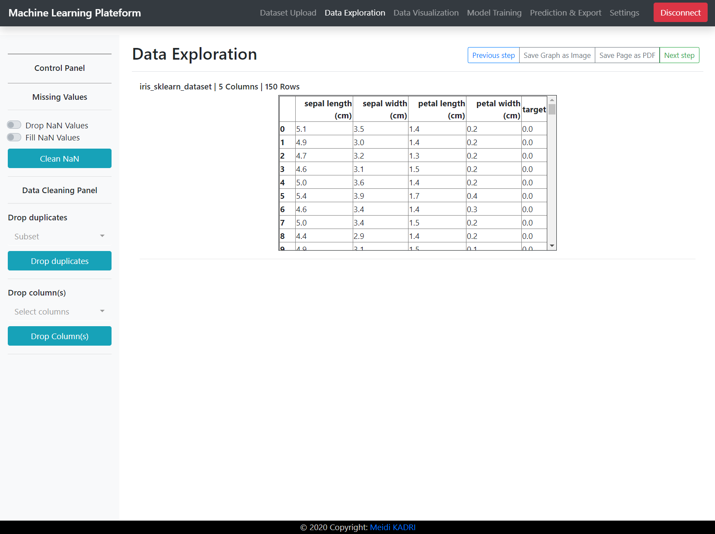Click the Clean NaN button
Image resolution: width=715 pixels, height=534 pixels.
point(59,158)
